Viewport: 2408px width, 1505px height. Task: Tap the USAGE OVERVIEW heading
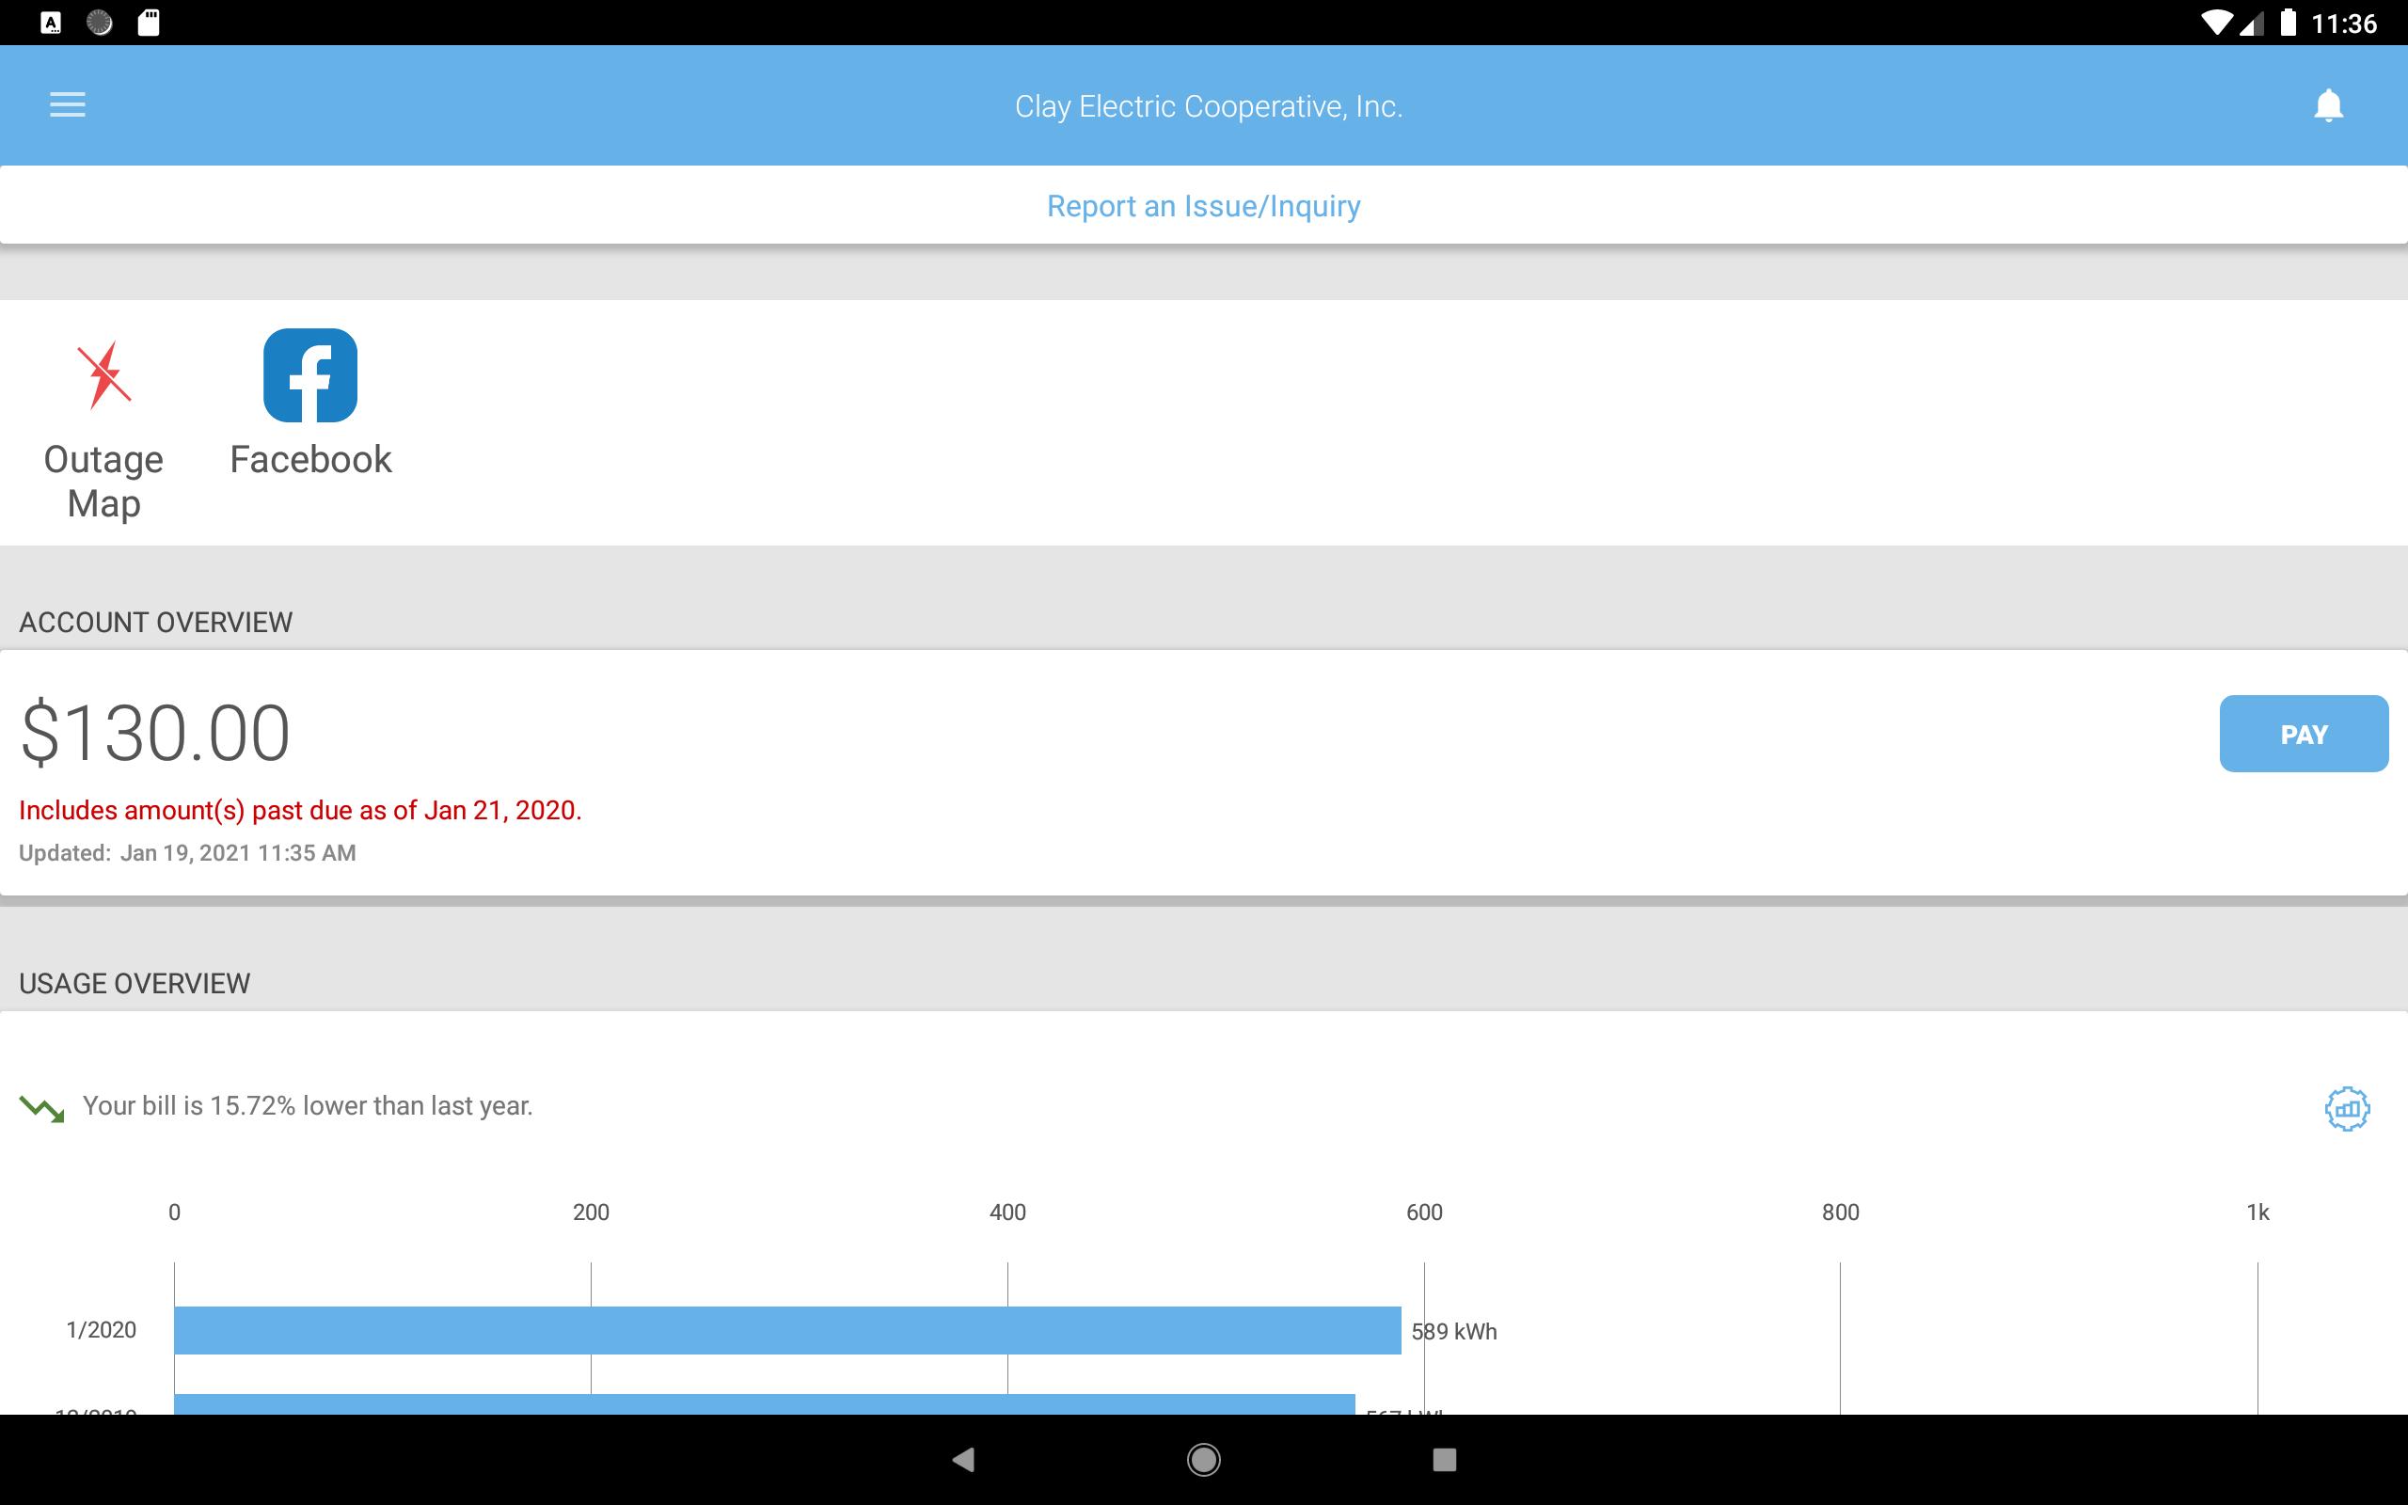click(x=135, y=984)
